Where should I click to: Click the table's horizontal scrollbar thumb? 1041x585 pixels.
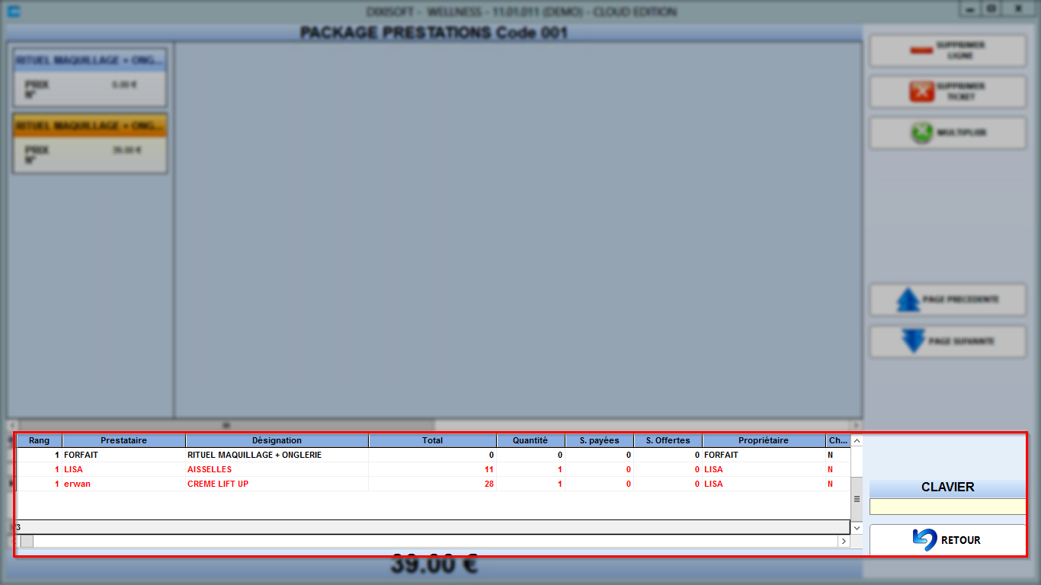[x=27, y=541]
